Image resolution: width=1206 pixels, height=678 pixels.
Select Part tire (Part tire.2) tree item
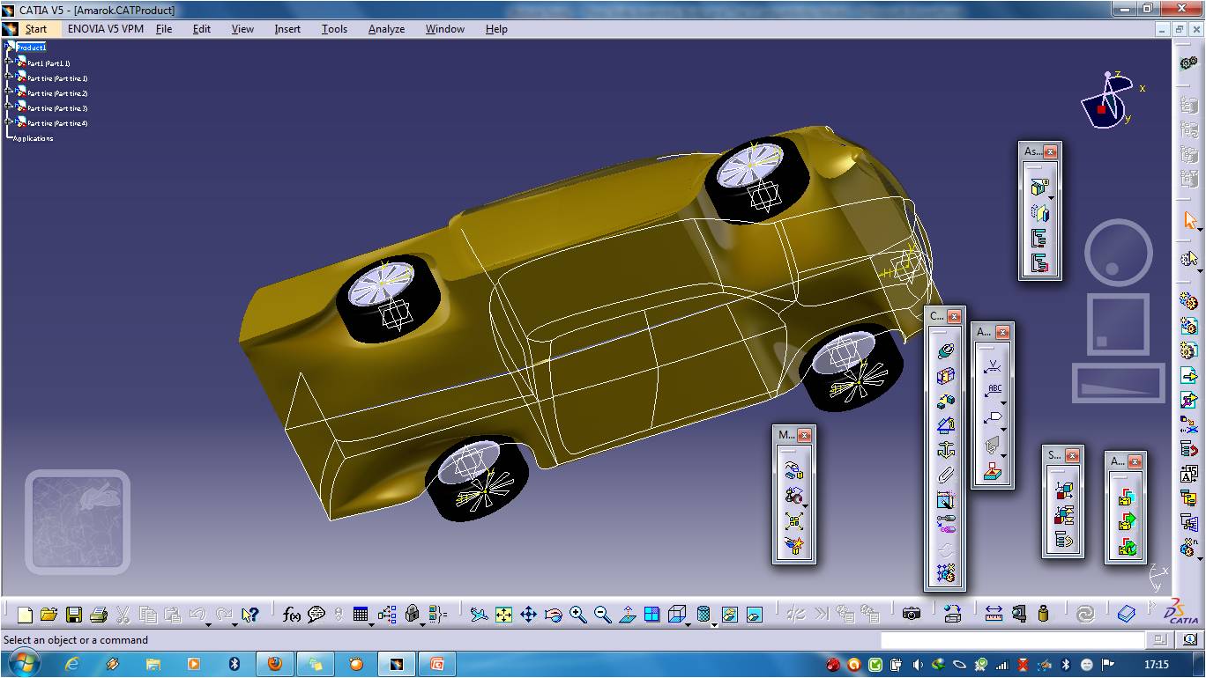(x=57, y=93)
